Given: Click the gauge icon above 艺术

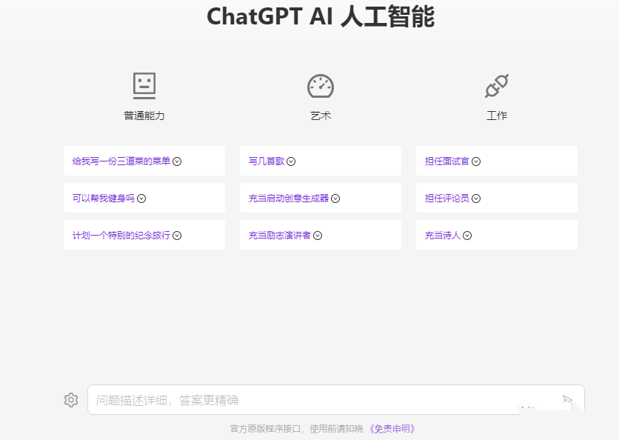Looking at the screenshot, I should [x=321, y=86].
